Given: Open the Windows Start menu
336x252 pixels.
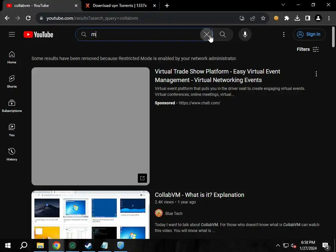Looking at the screenshot, I should (8, 245).
